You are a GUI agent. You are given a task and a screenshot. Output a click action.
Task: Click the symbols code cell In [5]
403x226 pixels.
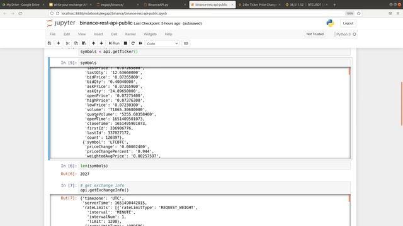tap(214, 63)
